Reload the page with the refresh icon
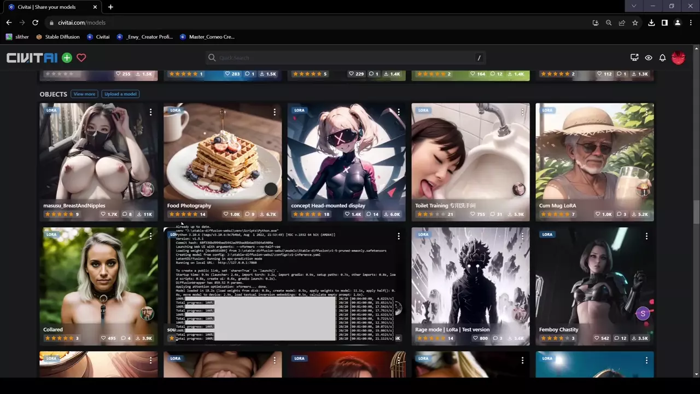The width and height of the screenshot is (700, 394). pyautogui.click(x=35, y=22)
